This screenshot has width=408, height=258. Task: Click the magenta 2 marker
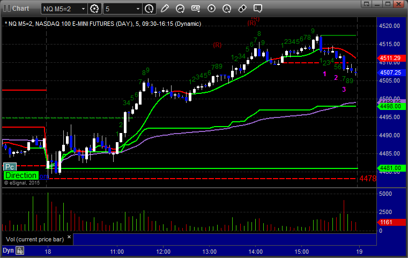coord(336,78)
